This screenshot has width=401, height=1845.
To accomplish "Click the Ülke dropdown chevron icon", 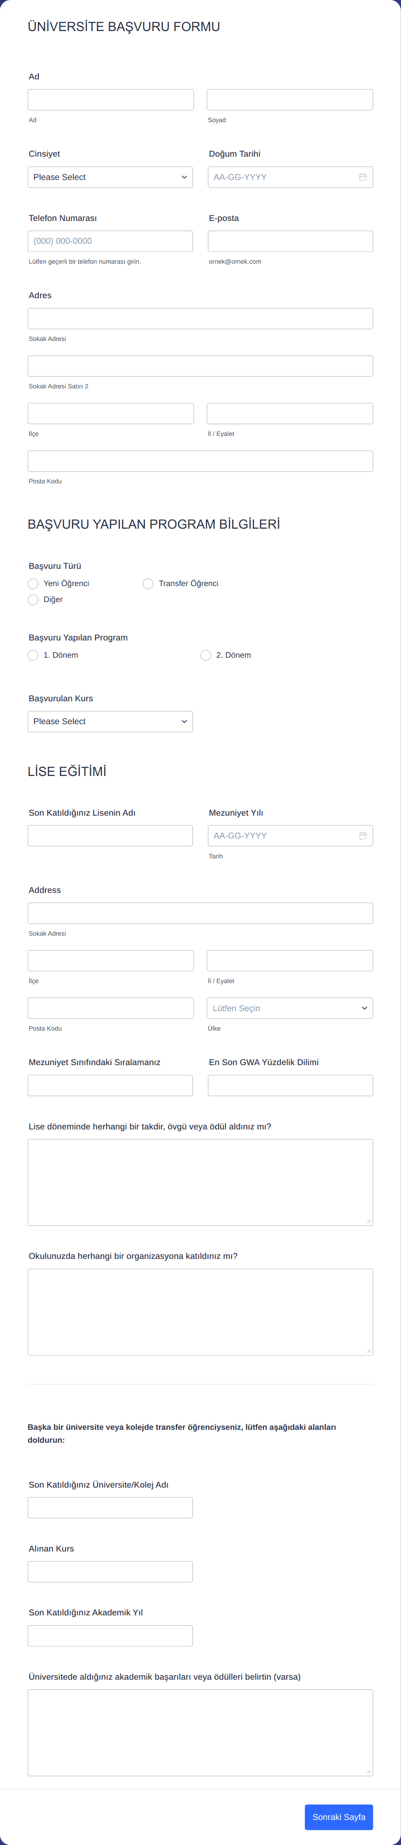I will tap(364, 1008).
